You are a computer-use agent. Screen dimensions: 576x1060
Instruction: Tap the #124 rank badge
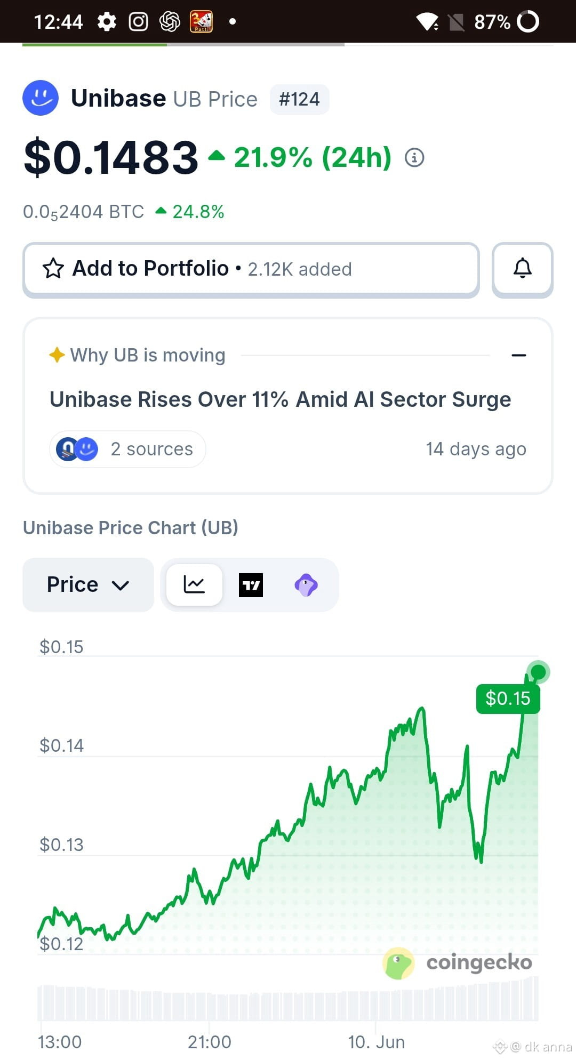point(299,99)
